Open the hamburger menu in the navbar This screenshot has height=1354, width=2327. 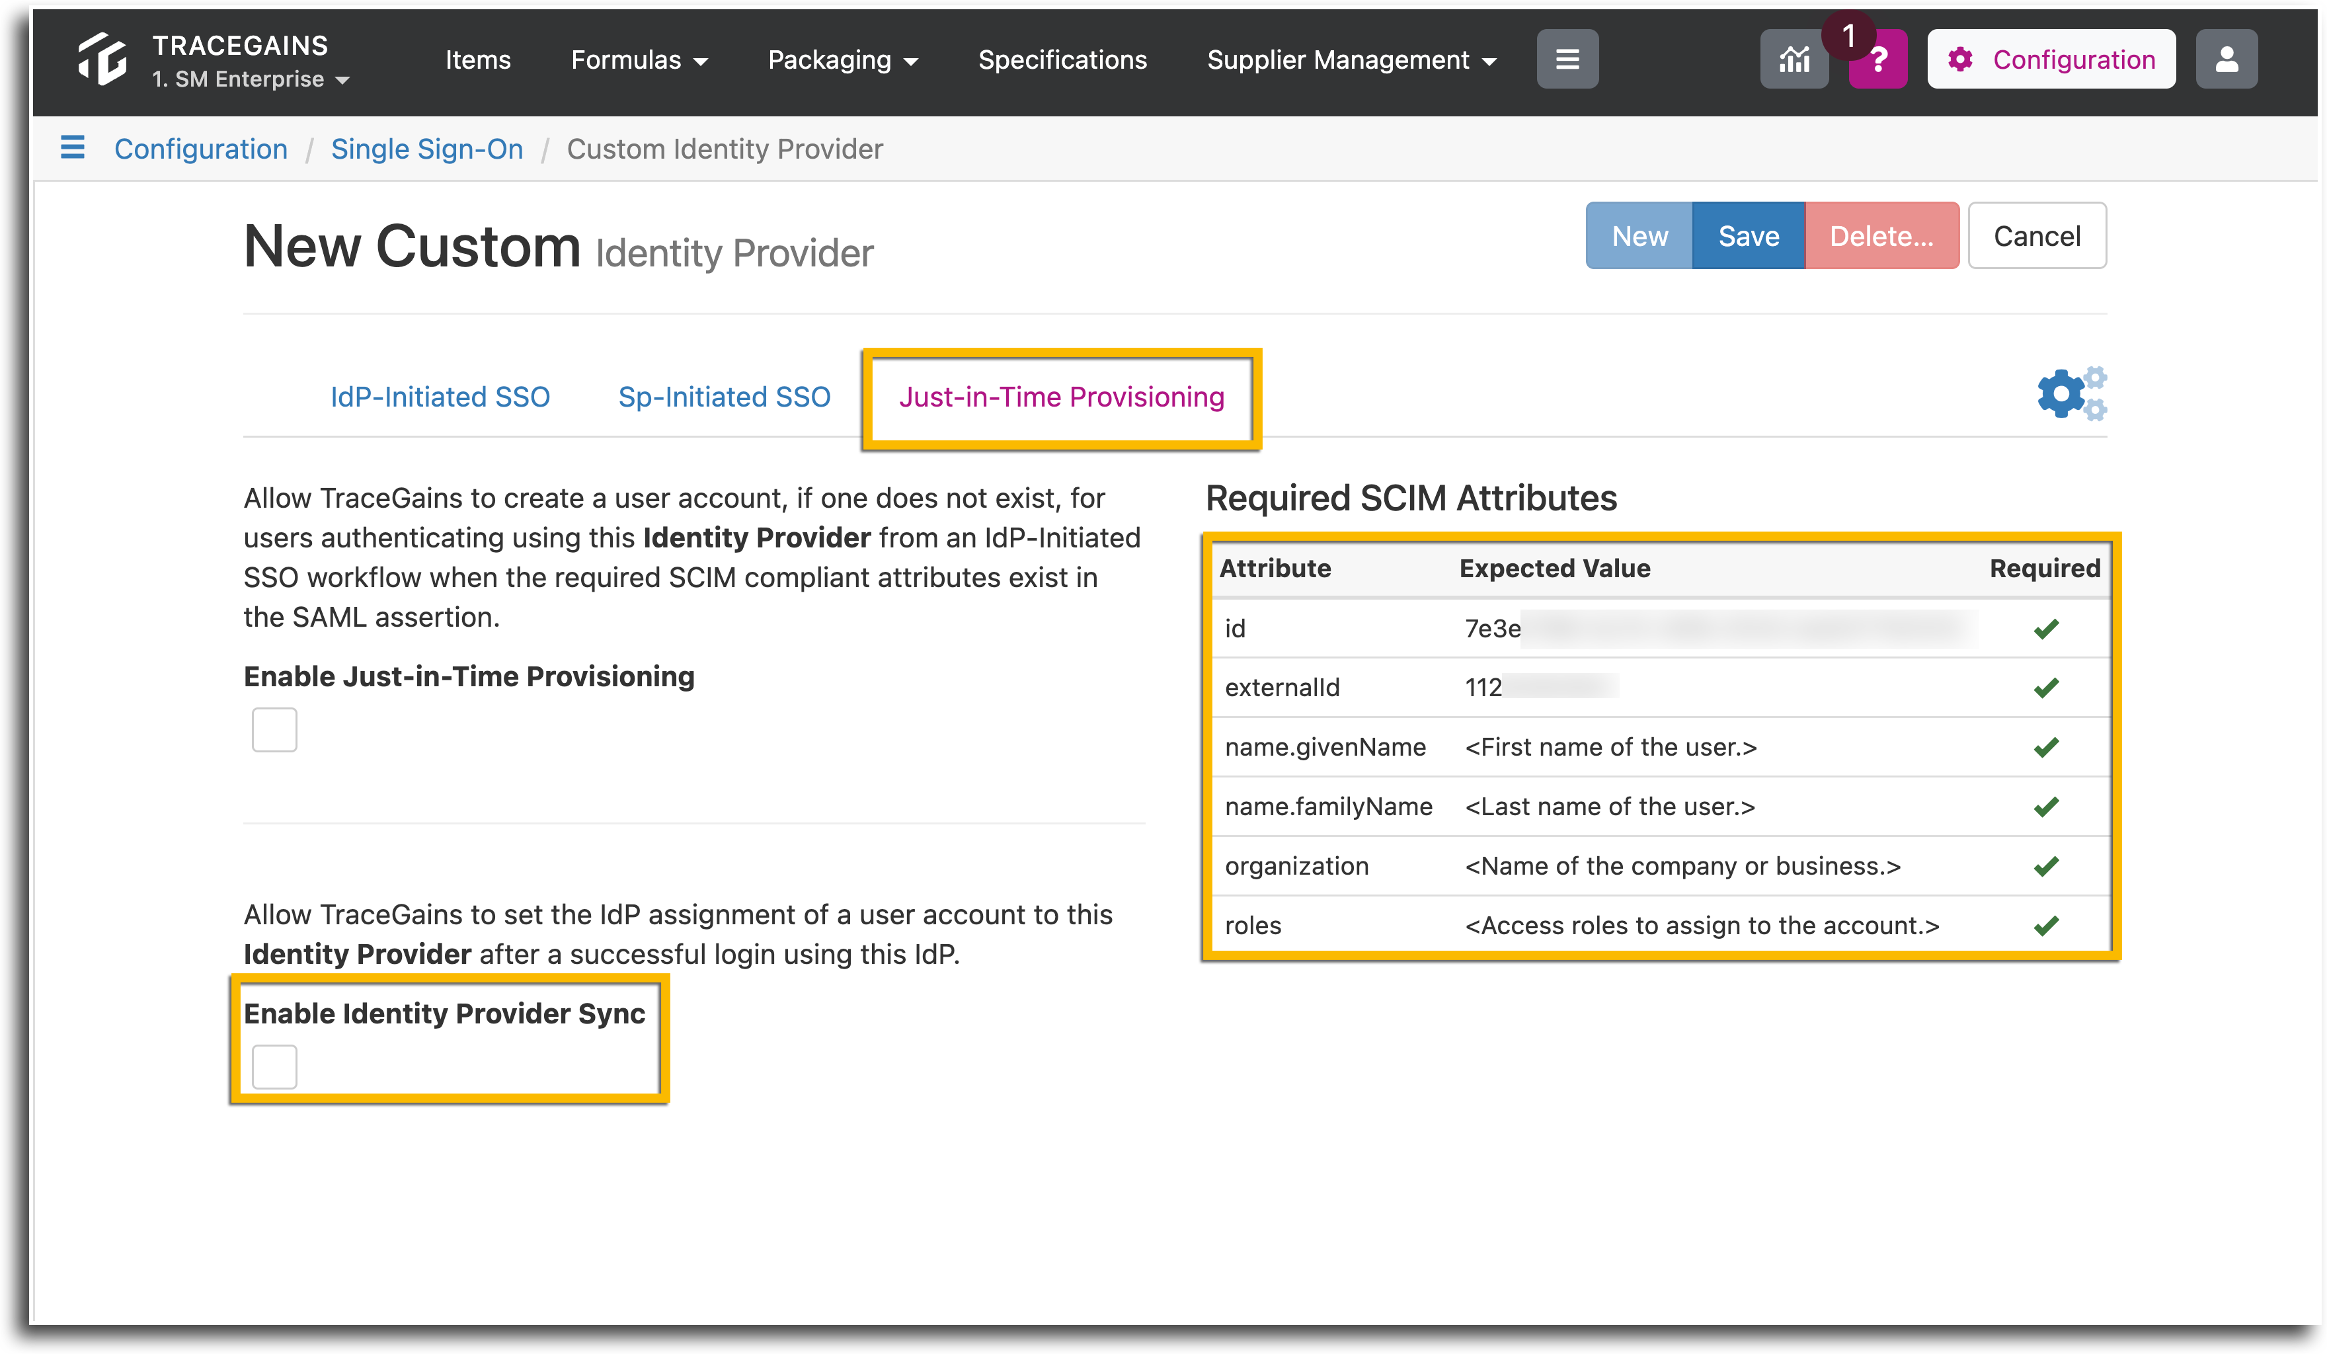[1567, 59]
